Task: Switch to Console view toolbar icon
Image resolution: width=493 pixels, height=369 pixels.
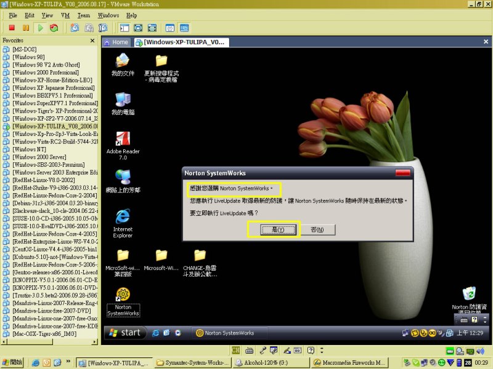Action: [x=184, y=28]
